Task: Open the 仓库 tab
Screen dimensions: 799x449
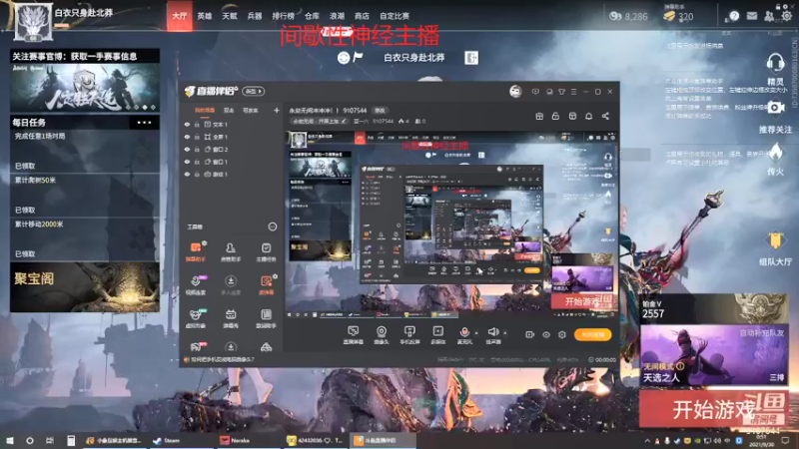Action: pyautogui.click(x=312, y=16)
